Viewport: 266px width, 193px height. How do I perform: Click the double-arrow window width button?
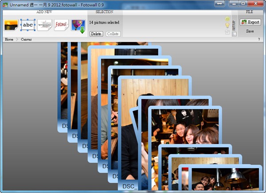click(219, 4)
